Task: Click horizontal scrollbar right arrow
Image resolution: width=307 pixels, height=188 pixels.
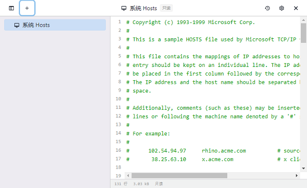Action: pos(297,176)
